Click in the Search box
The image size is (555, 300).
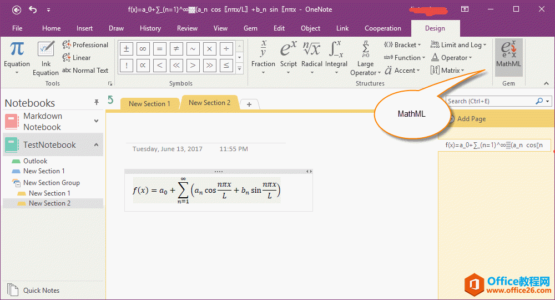490,101
